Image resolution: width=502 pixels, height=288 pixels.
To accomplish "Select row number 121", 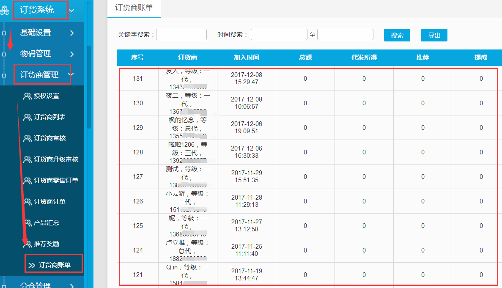I will pyautogui.click(x=138, y=275).
